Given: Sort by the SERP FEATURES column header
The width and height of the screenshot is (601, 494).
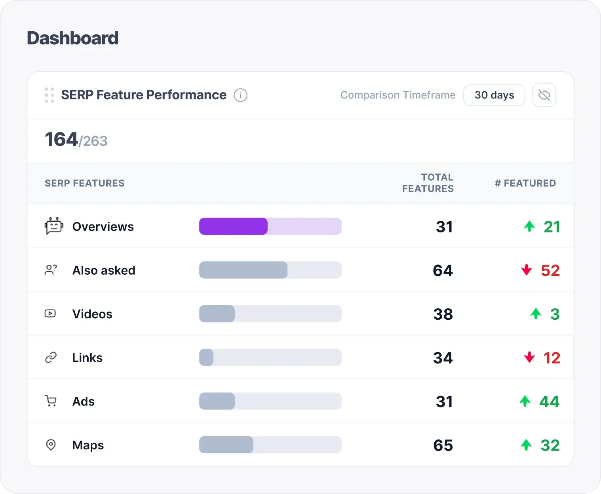Looking at the screenshot, I should (84, 183).
